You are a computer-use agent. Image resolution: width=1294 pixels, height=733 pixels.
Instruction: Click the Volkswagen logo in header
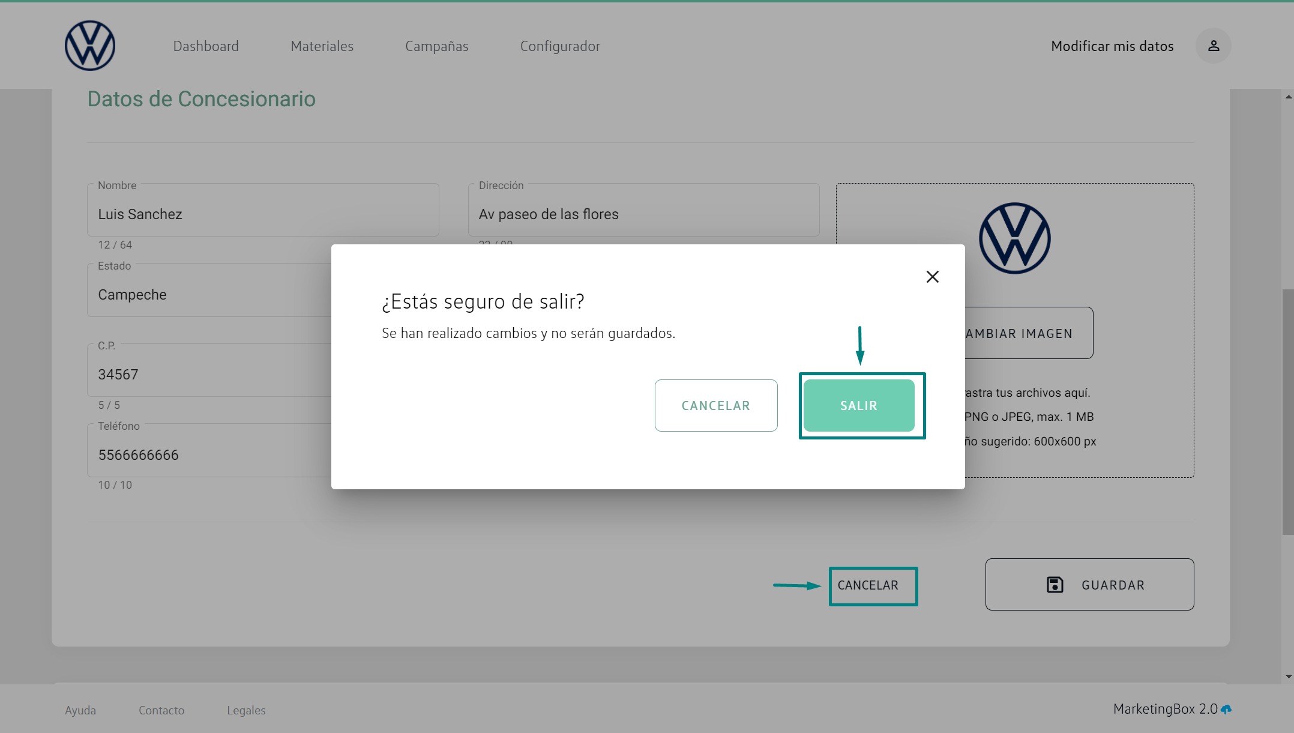[90, 46]
